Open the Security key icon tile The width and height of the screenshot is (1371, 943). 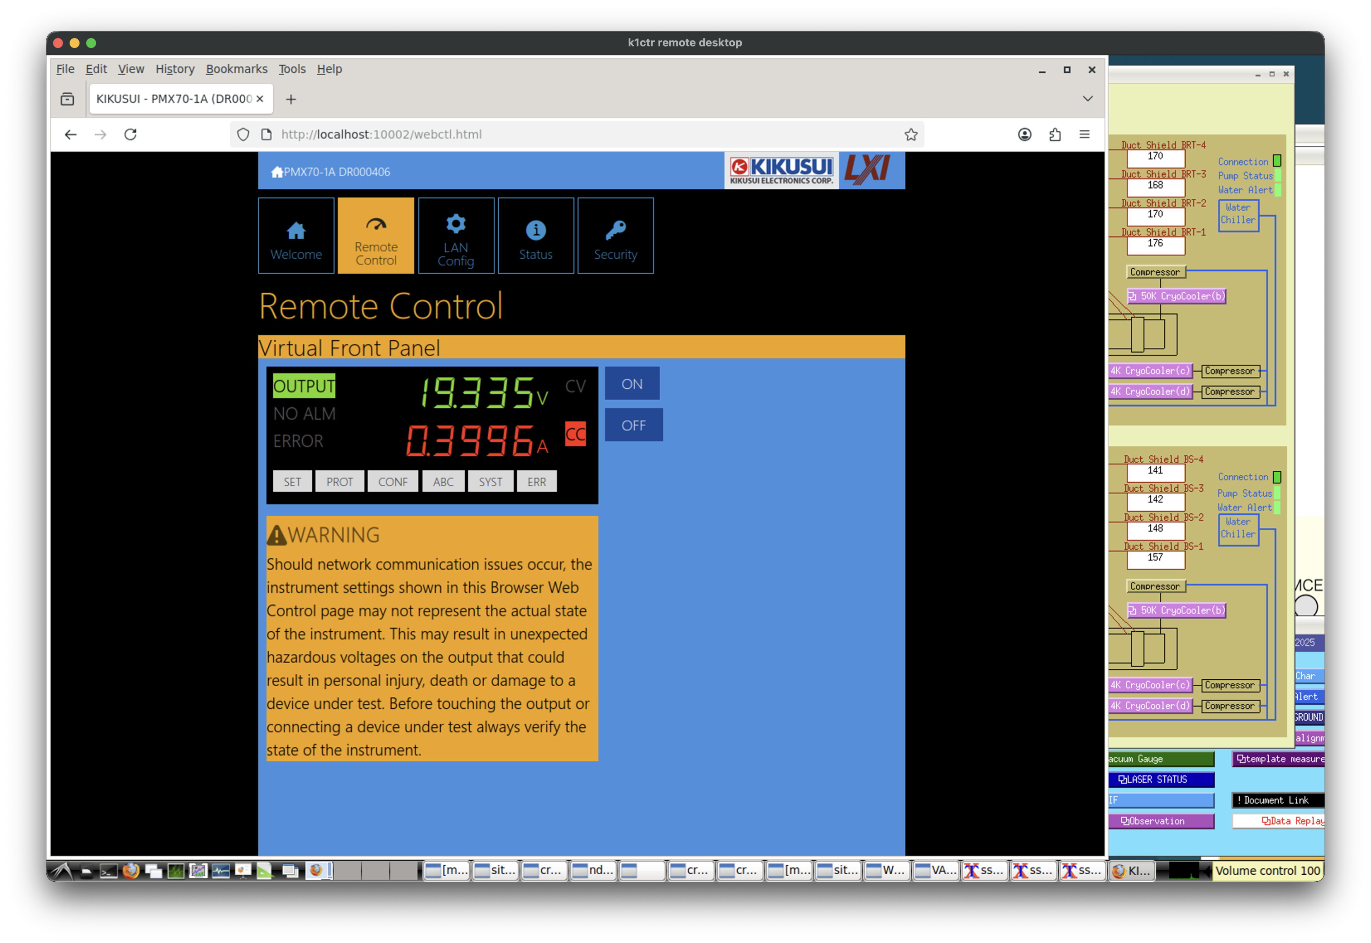(615, 236)
